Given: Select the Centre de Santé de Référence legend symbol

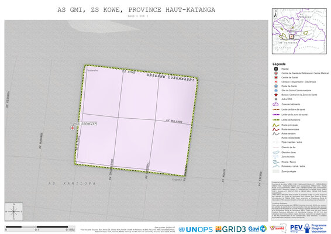Looking at the screenshot, I should (x=275, y=73).
